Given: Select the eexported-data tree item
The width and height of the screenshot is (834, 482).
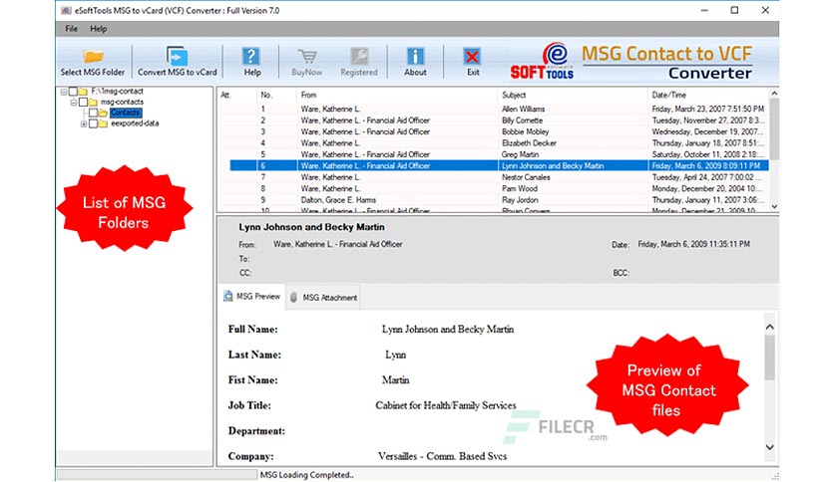Looking at the screenshot, I should pyautogui.click(x=135, y=123).
